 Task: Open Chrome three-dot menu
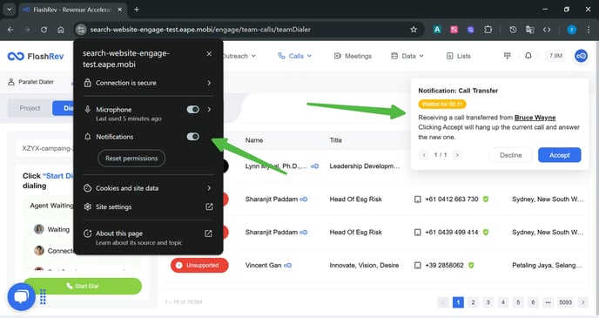pyautogui.click(x=589, y=30)
